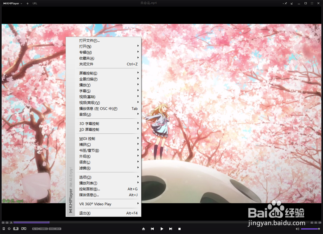Toggle the pin always-on-top icon
The height and width of the screenshot is (234, 323).
(285, 3)
